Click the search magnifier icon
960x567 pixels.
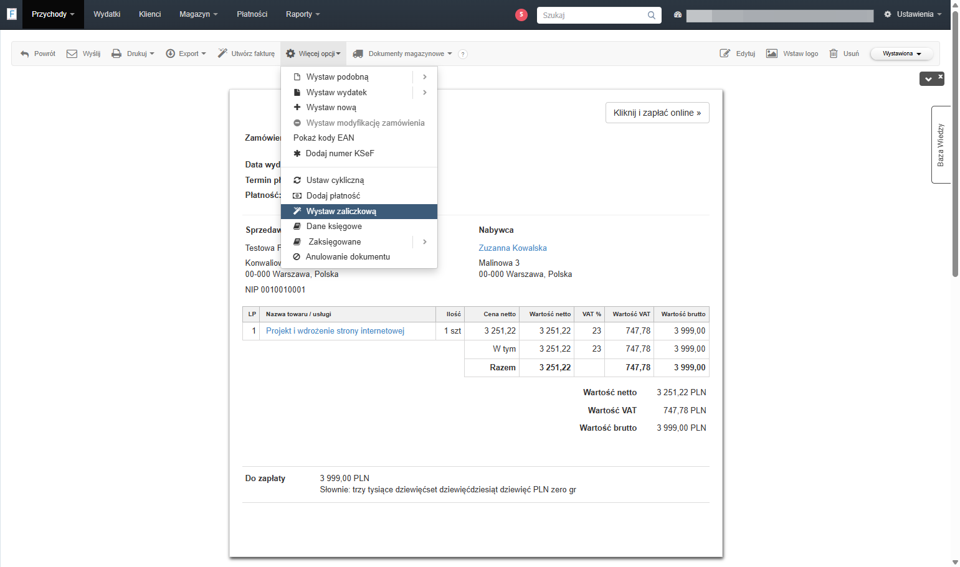(652, 15)
